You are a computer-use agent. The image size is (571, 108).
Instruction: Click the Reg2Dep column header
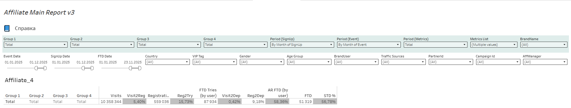click(256, 96)
